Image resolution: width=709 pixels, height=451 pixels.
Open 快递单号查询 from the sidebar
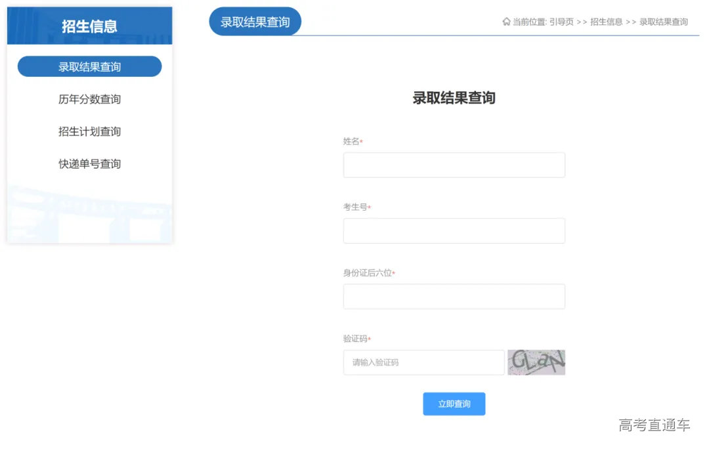(90, 163)
